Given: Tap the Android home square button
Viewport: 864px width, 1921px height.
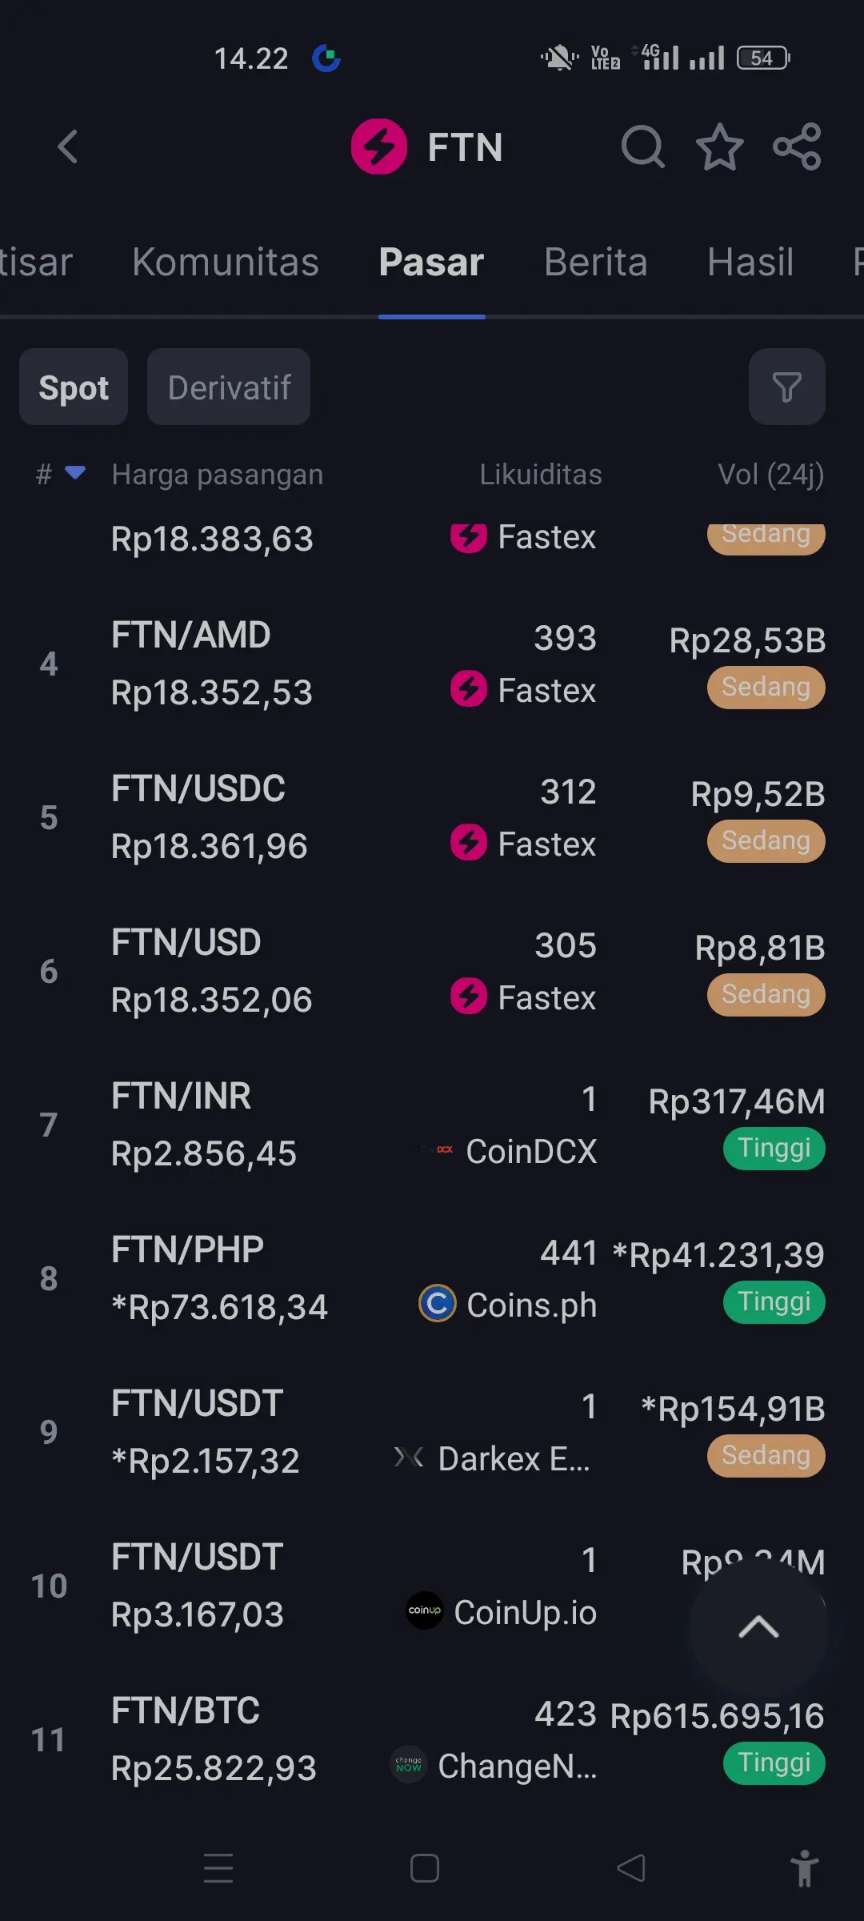Looking at the screenshot, I should (425, 1868).
